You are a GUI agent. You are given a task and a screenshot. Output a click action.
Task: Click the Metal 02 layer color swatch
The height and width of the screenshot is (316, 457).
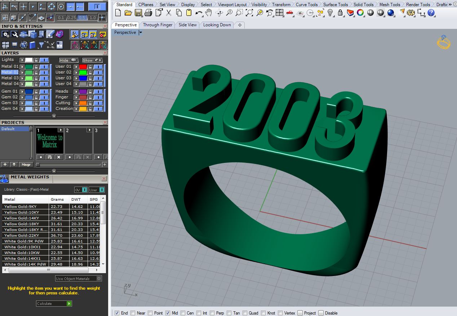pos(29,72)
